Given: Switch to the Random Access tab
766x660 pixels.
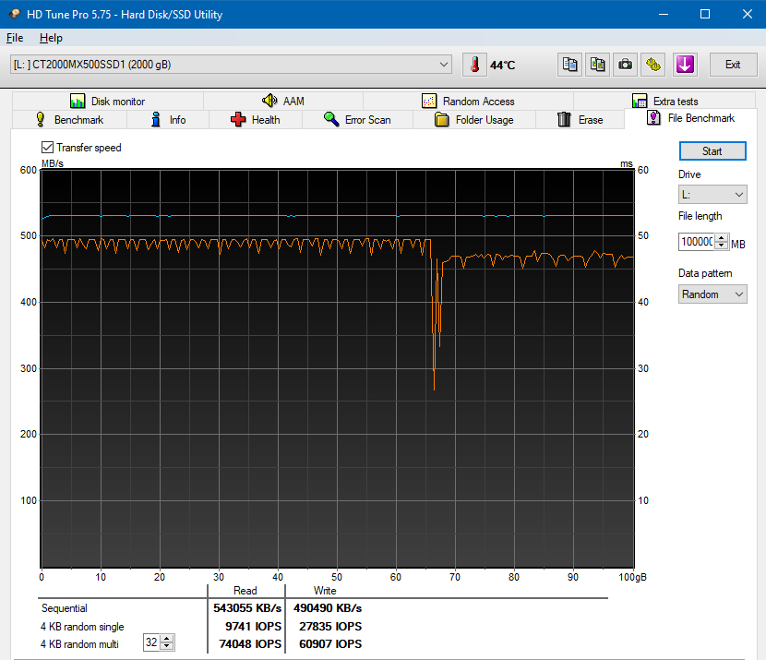Looking at the screenshot, I should [x=469, y=101].
